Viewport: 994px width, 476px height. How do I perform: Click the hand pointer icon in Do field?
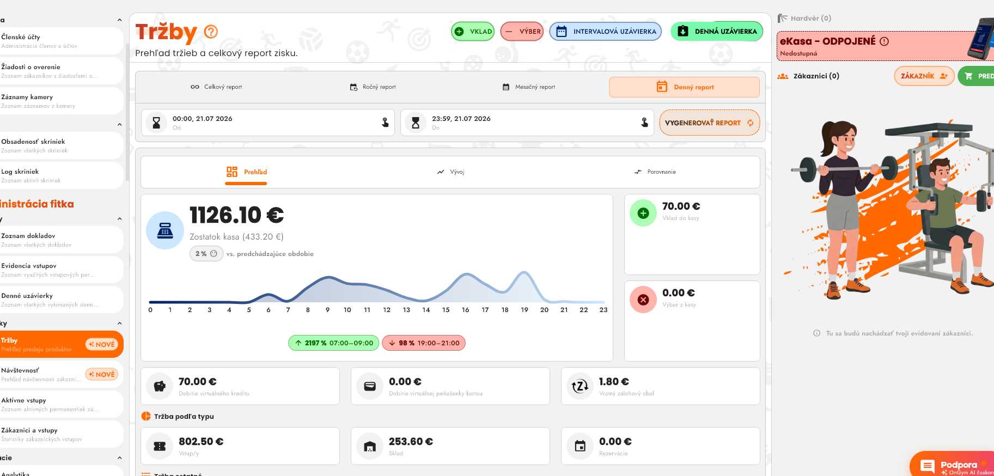point(644,123)
